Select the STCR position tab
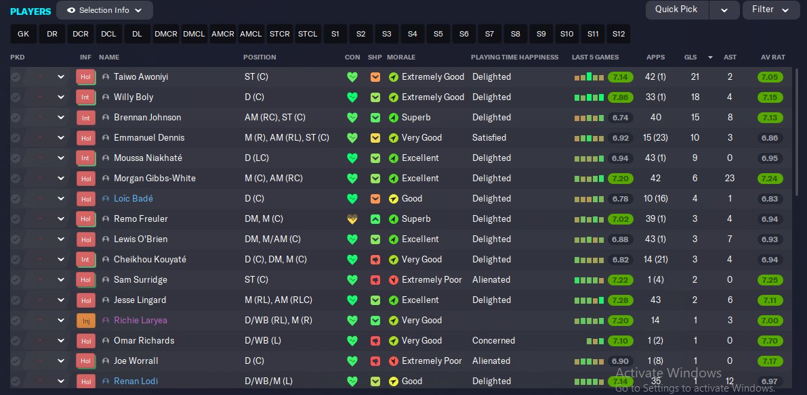Image resolution: width=807 pixels, height=395 pixels. pos(279,34)
